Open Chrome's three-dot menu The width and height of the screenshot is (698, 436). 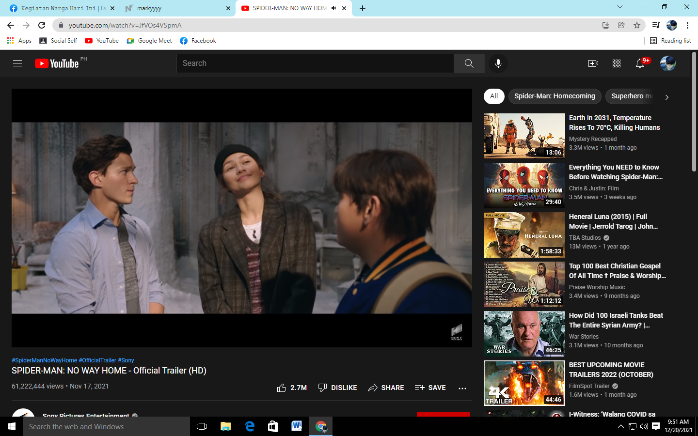[687, 25]
